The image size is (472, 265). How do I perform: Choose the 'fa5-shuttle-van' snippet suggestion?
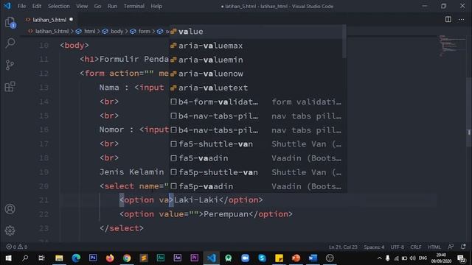(x=256, y=144)
